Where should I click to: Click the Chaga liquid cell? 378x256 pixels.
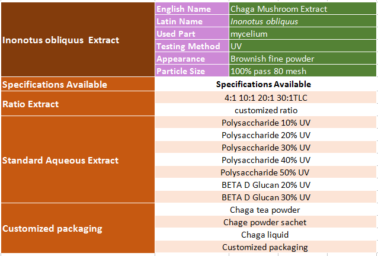pos(265,235)
